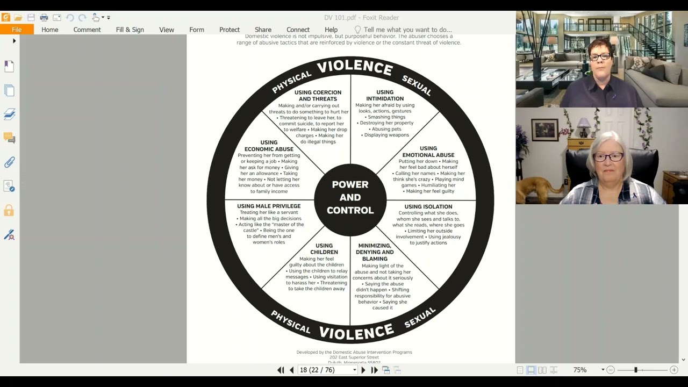This screenshot has width=688, height=387.
Task: Switch to continuous facing view
Action: click(x=554, y=370)
